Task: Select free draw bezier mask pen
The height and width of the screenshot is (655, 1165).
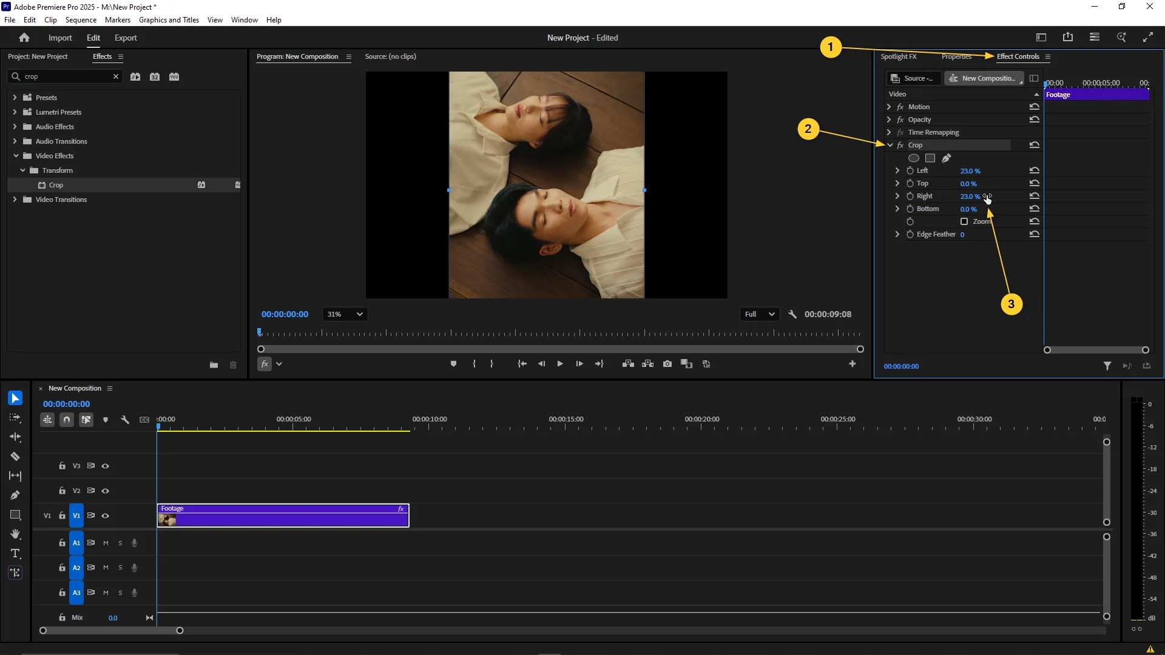Action: pyautogui.click(x=947, y=158)
